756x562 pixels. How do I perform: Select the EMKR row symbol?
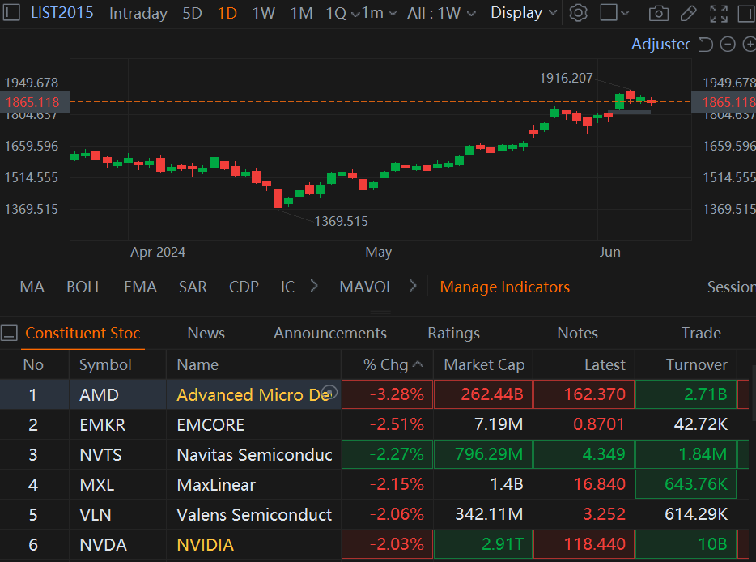click(102, 424)
